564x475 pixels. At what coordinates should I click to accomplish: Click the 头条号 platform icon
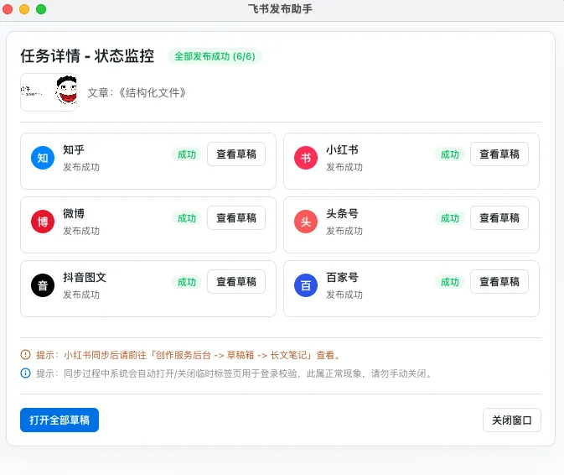tap(306, 222)
